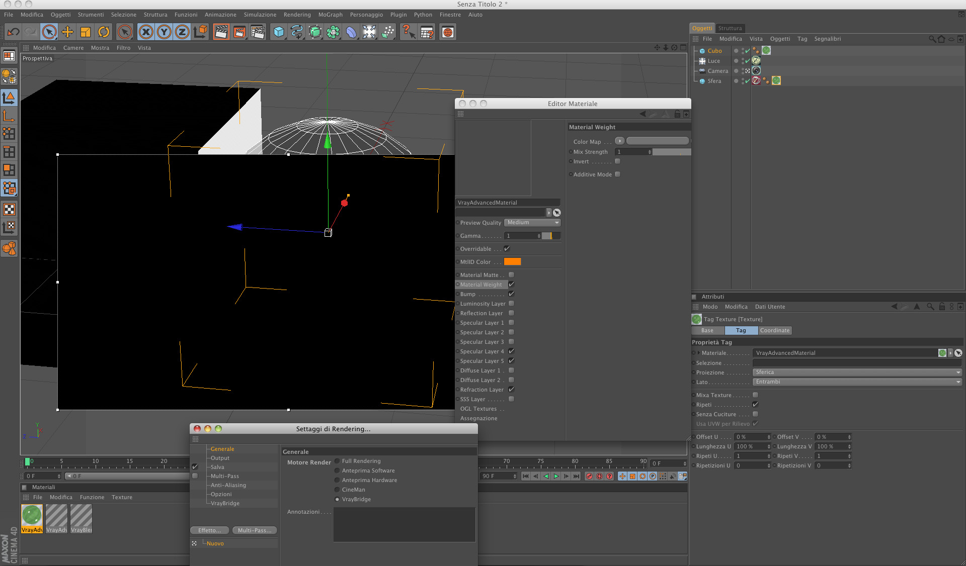Switch to the Coordinate tab
This screenshot has height=566, width=966.
[775, 330]
